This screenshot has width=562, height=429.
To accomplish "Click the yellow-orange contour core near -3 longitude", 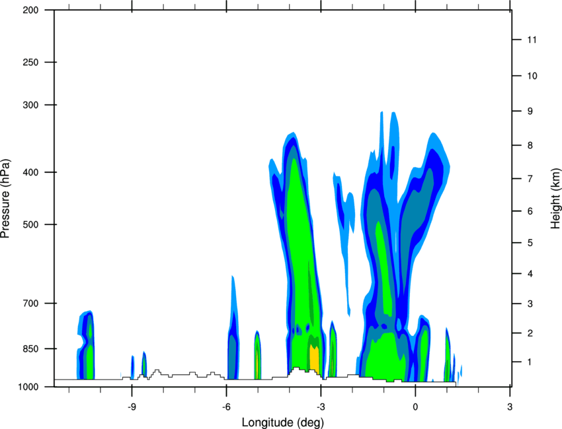I will click(314, 359).
